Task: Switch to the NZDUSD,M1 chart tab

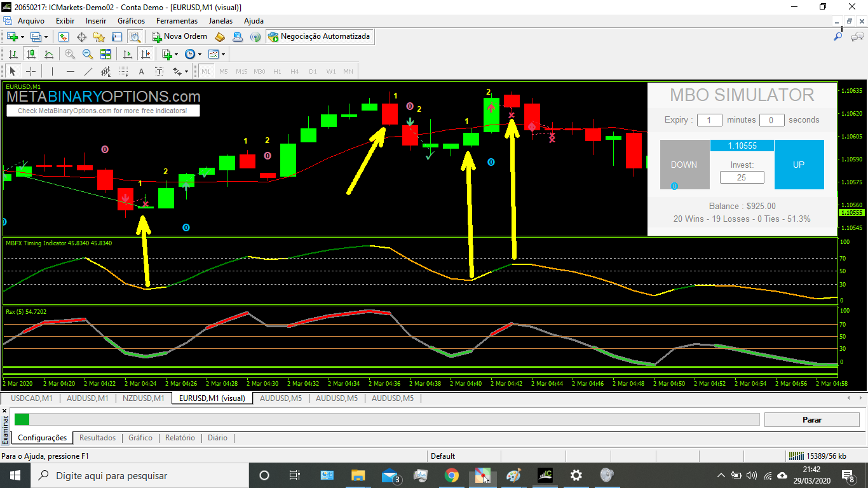Action: (x=143, y=398)
